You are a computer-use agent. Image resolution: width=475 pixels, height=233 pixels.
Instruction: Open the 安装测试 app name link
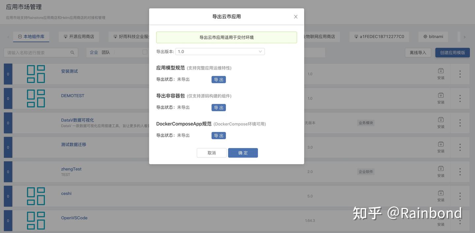tap(69, 71)
